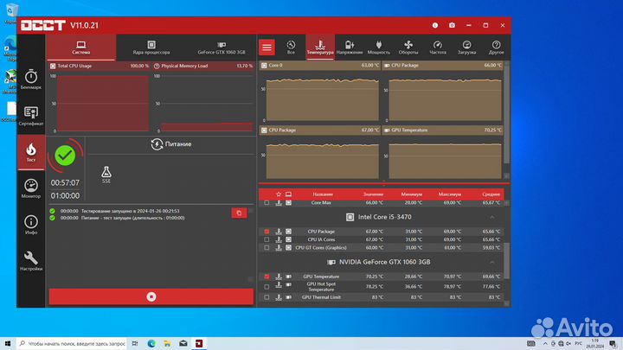The image size is (623, 350).
Task: Open Настройки wrench icon in the sidebar
Action: point(31,260)
